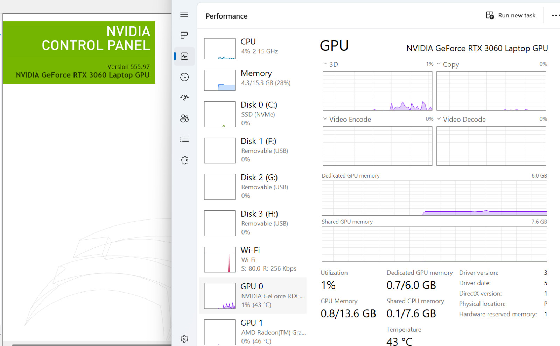Open the Users icon in sidebar
560x346 pixels.
[x=184, y=118]
